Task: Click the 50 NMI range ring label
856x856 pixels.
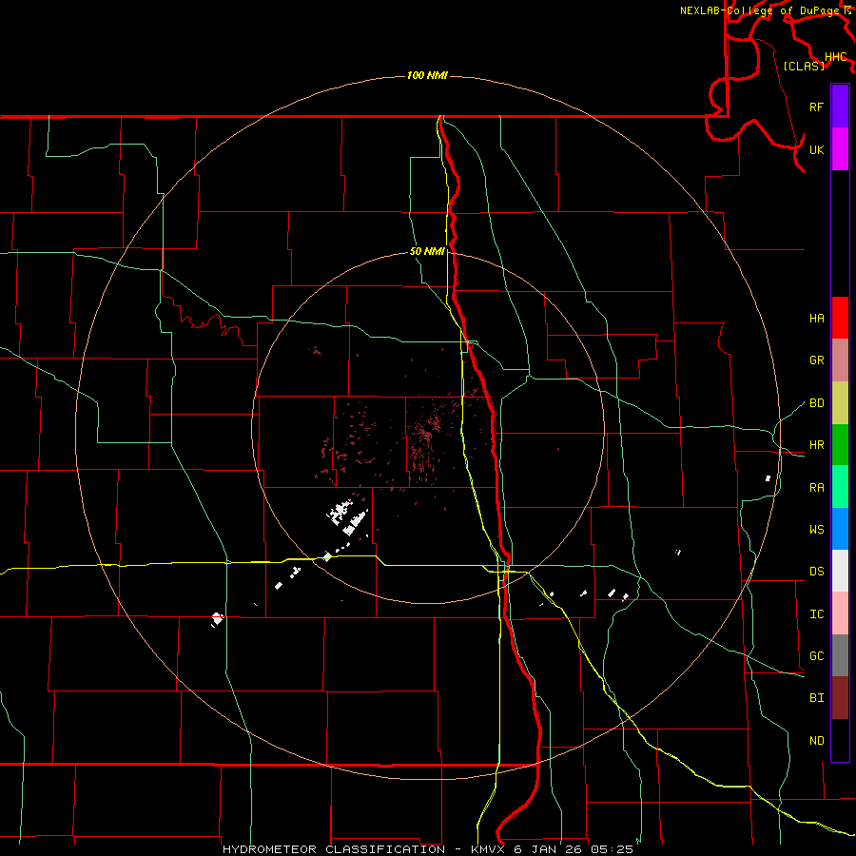Action: click(427, 251)
